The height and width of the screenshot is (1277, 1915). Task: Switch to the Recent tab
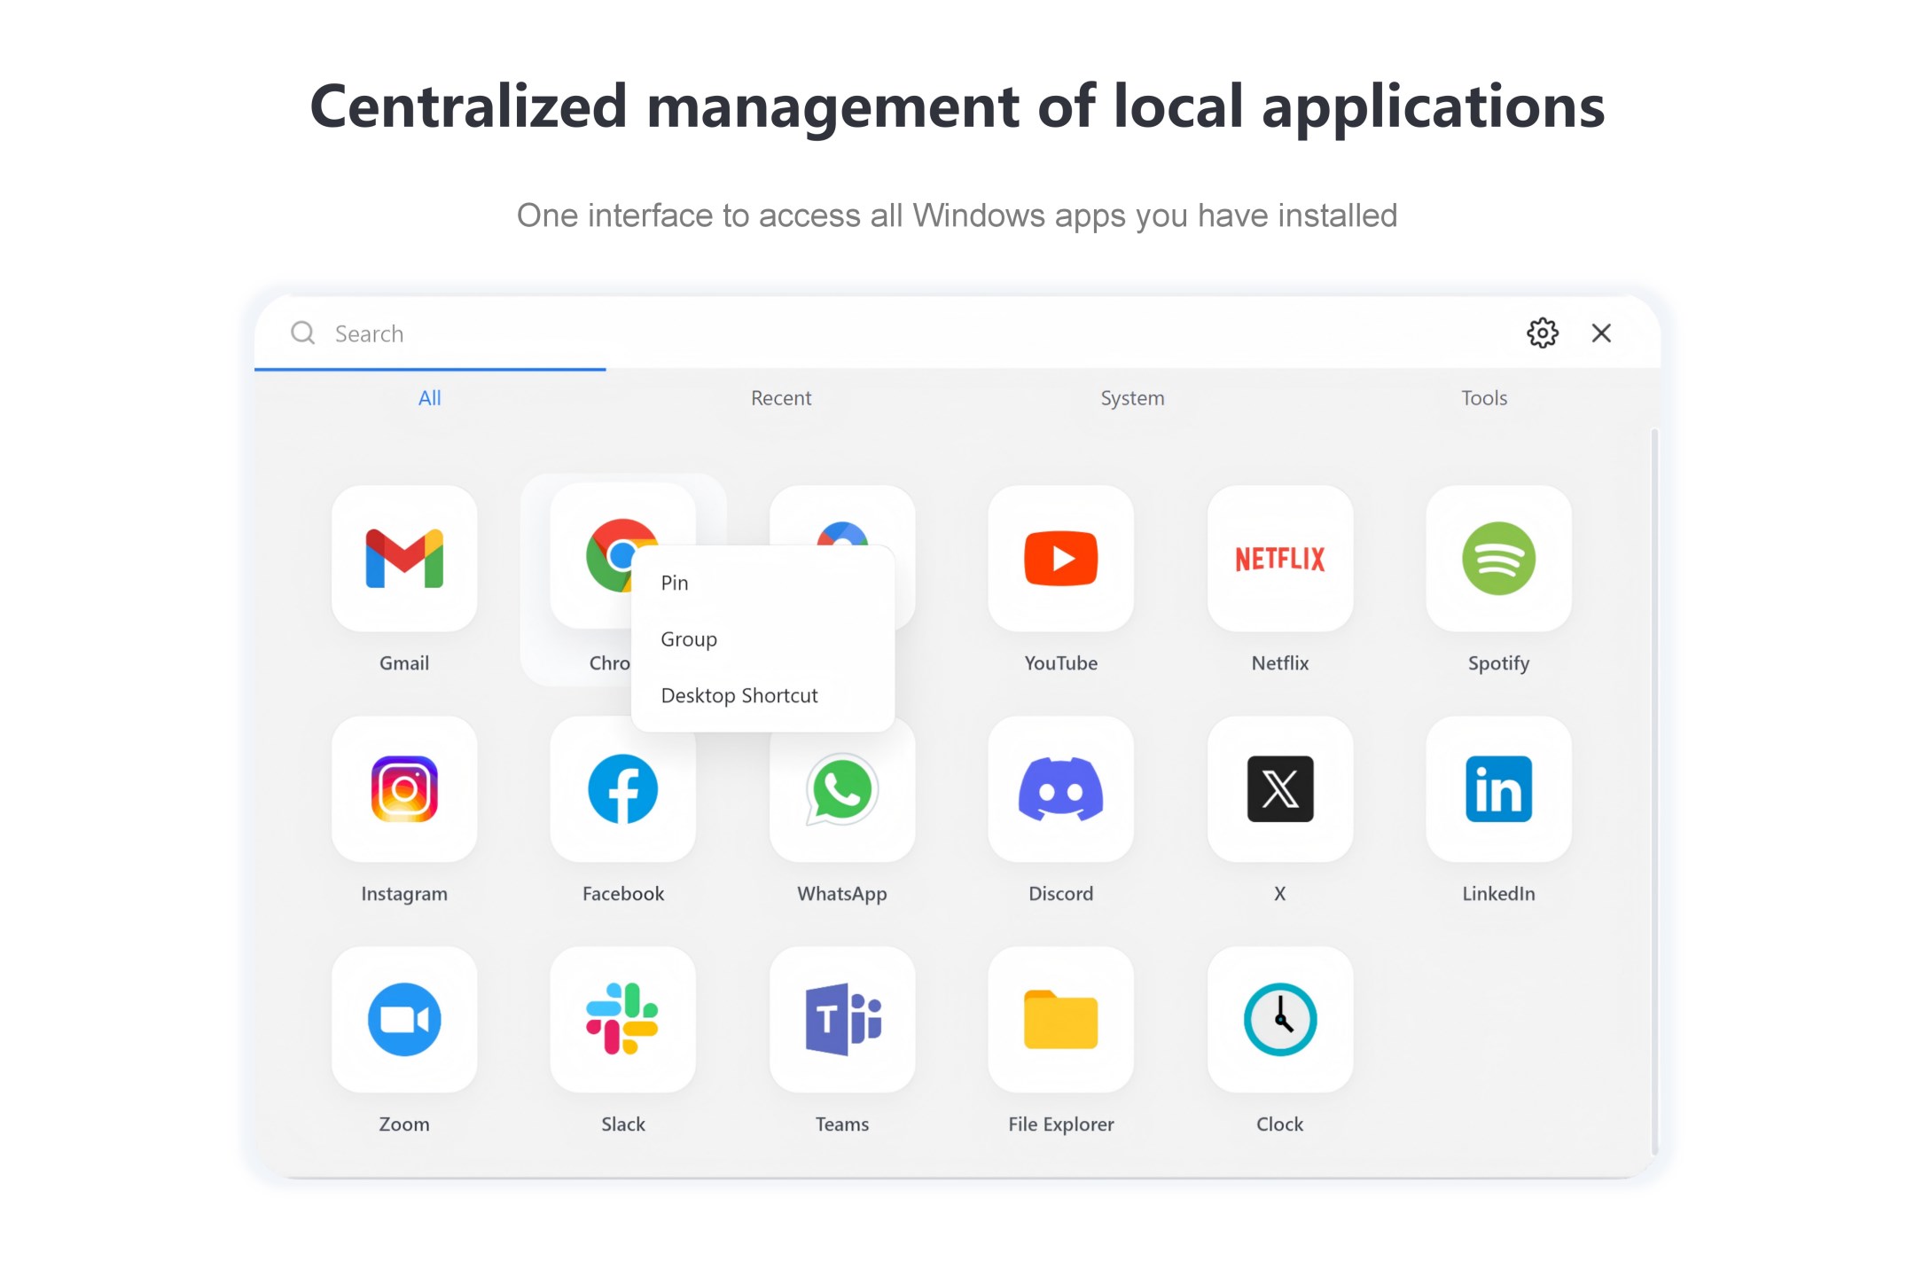780,397
